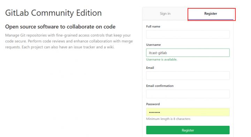Click the Email input field
251x137 pixels.
[188, 75]
